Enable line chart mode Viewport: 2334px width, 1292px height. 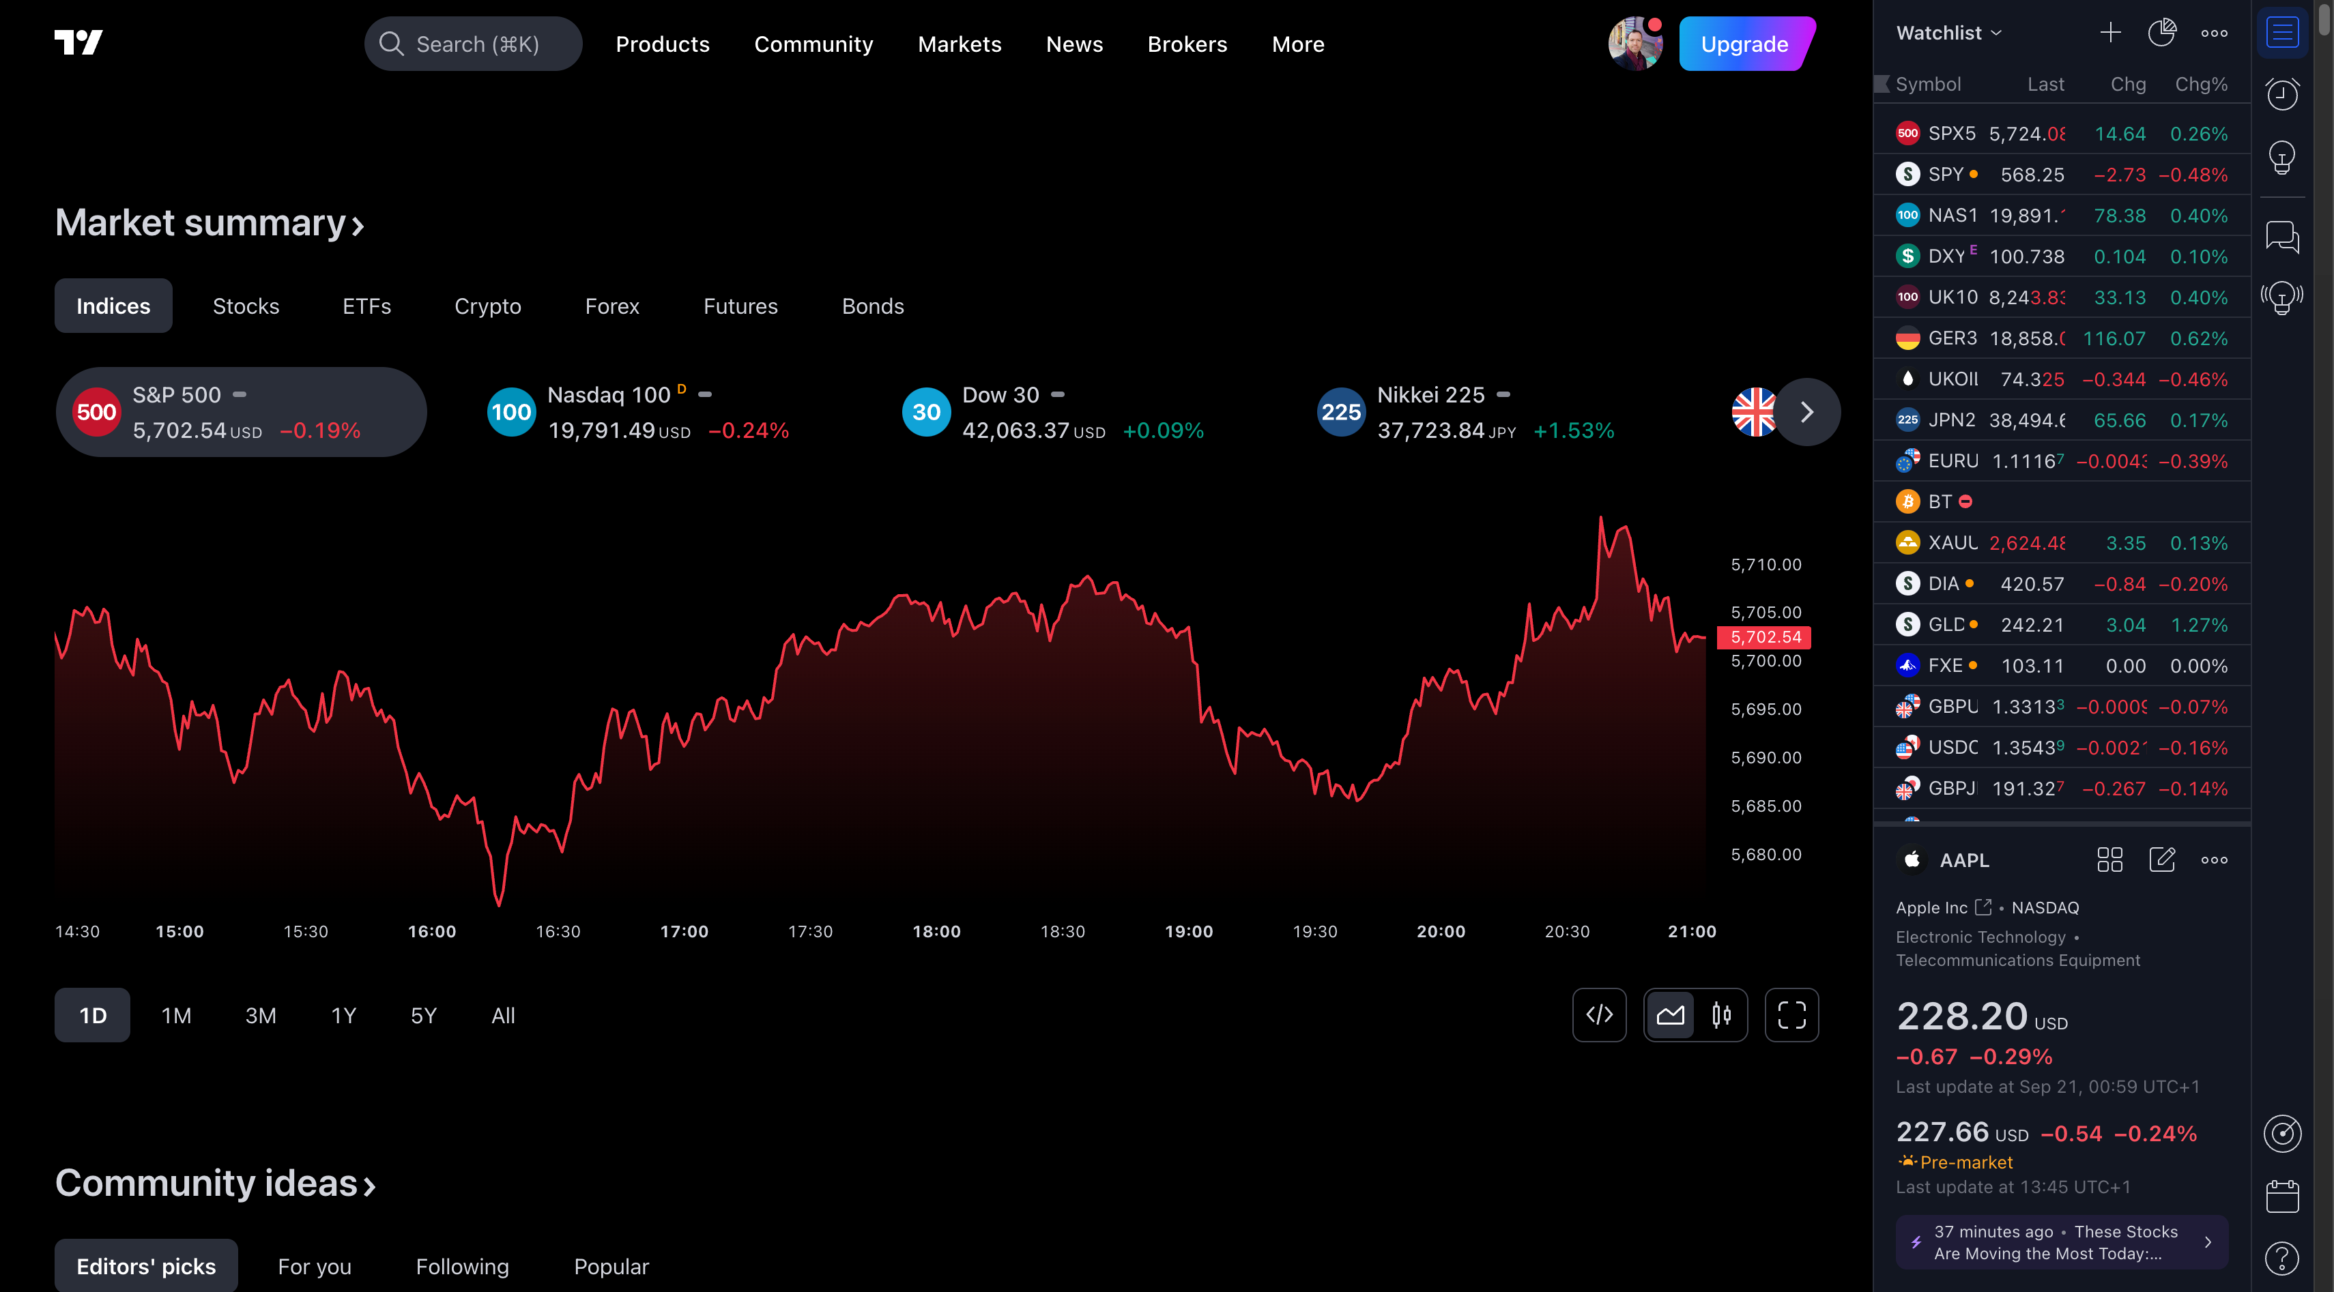coord(1671,1014)
